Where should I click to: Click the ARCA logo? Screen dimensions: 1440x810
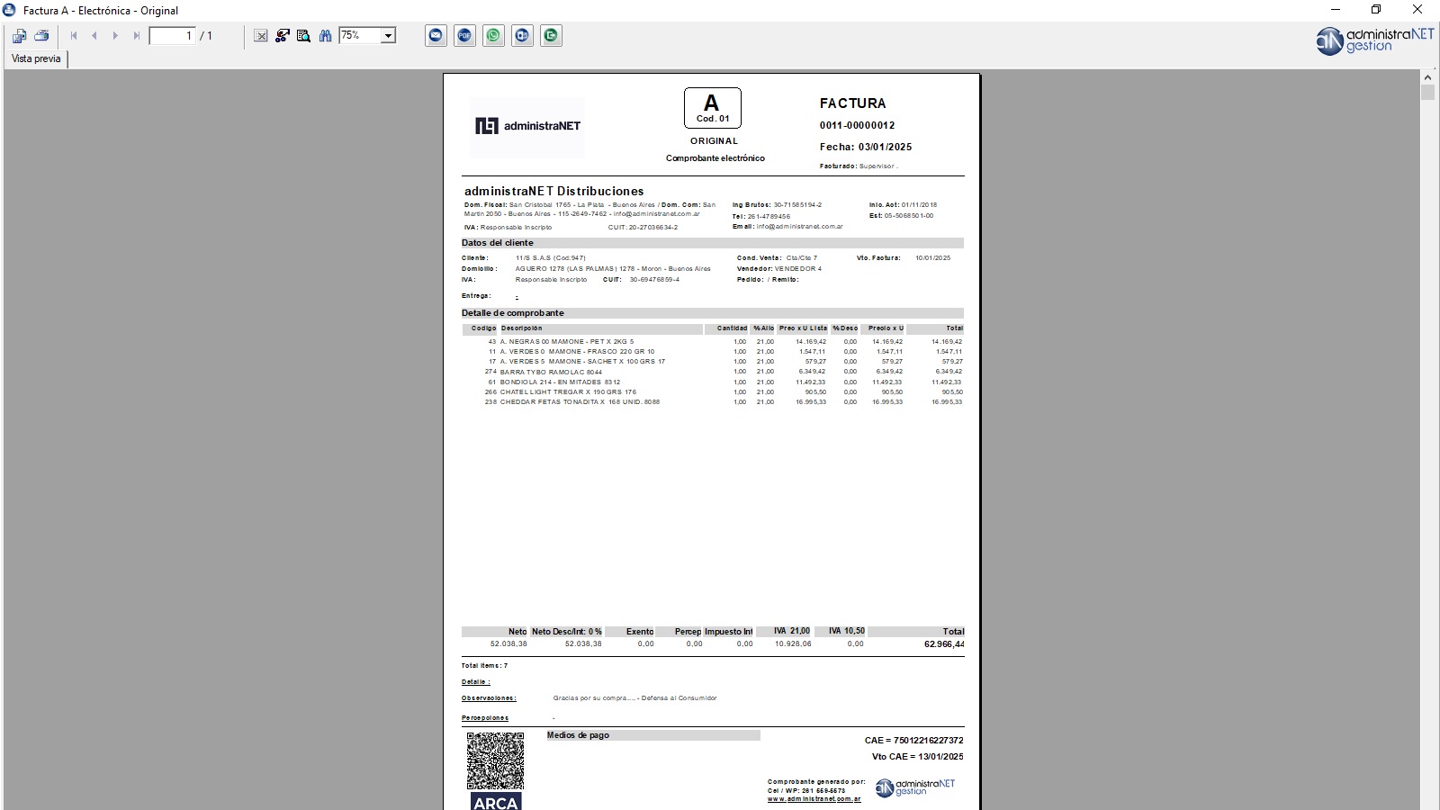coord(496,802)
